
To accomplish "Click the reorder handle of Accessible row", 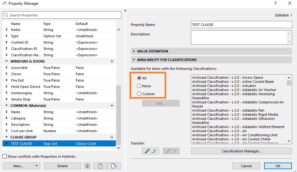I will tap(6, 68).
